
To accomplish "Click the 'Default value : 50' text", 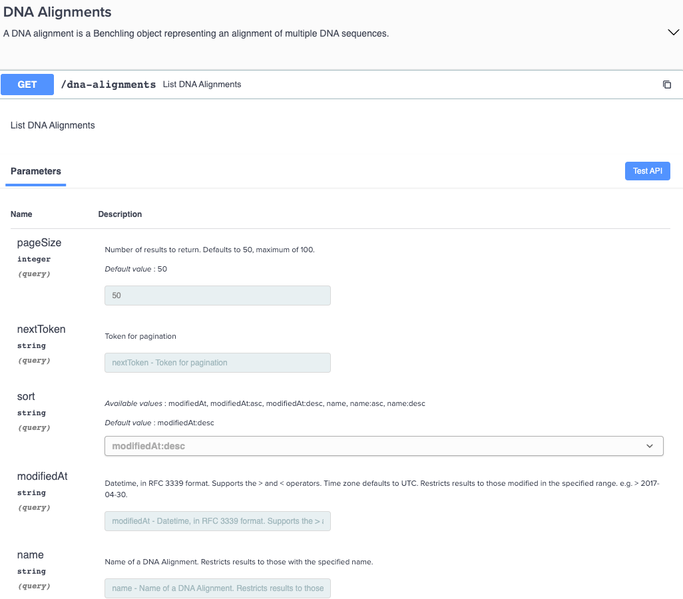I will pos(136,270).
